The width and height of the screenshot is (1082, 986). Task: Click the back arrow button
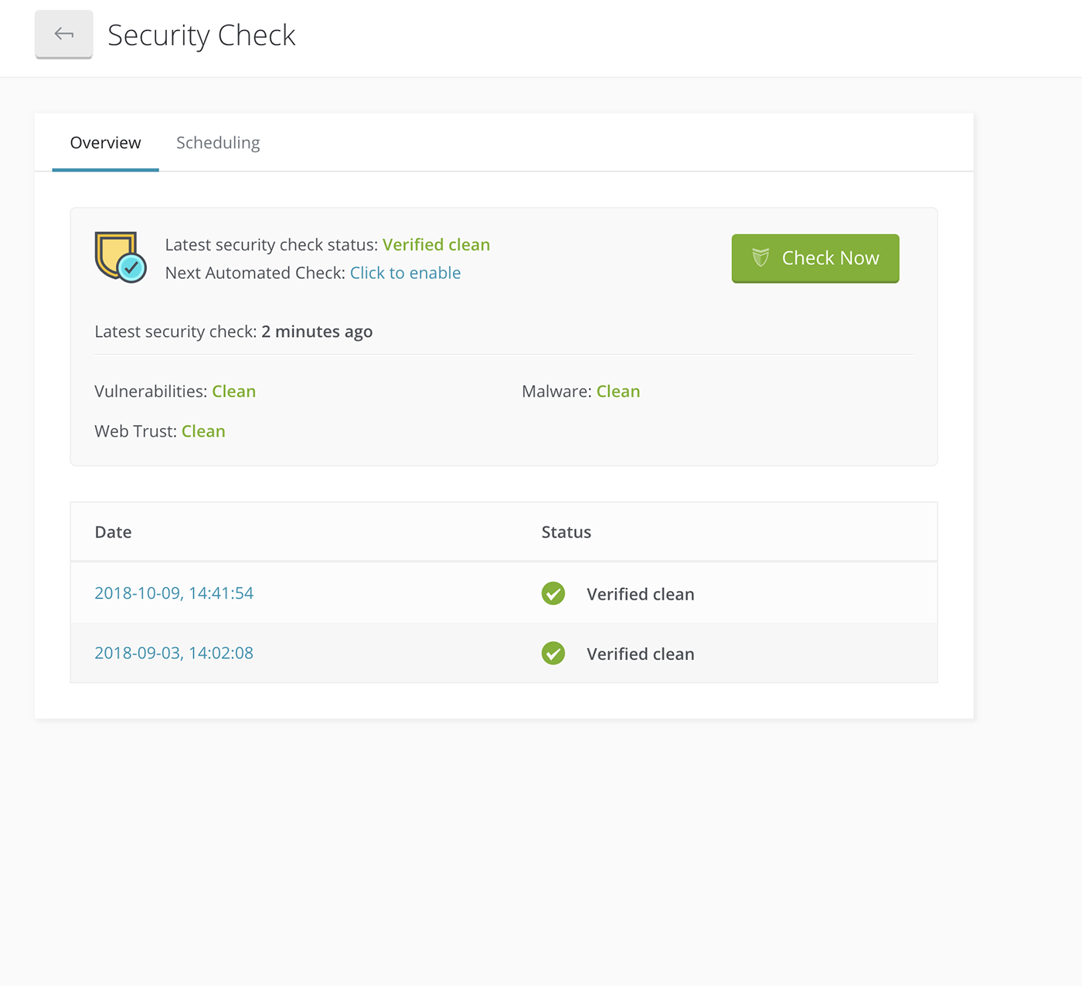pyautogui.click(x=63, y=34)
